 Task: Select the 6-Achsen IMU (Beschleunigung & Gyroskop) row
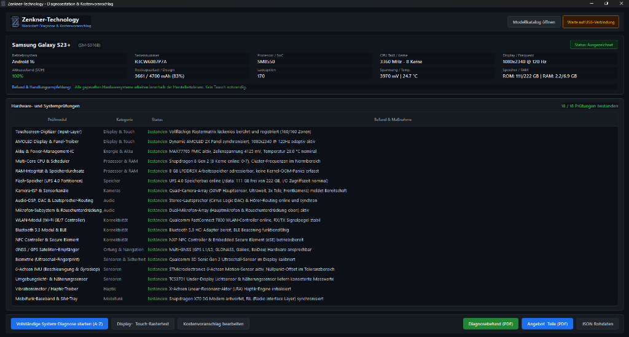click(314, 269)
